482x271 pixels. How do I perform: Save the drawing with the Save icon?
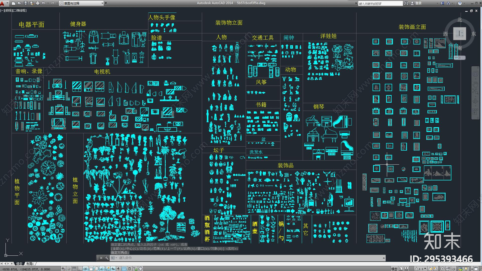tap(25, 3)
